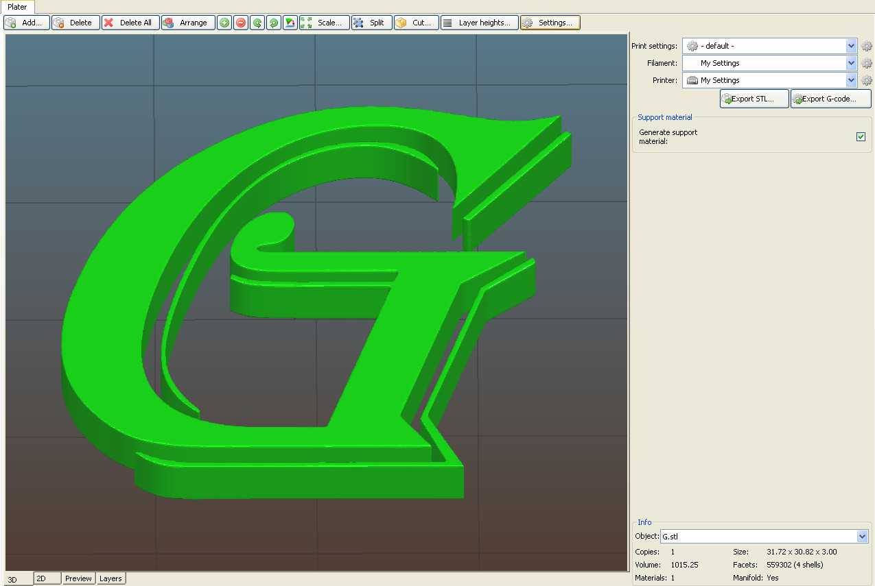Remove a copy using the red minus icon
Image resolution: width=875 pixels, height=586 pixels.
coord(240,22)
